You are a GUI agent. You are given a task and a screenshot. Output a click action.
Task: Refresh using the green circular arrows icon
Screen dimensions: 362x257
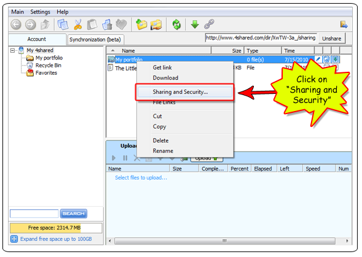tap(176, 25)
